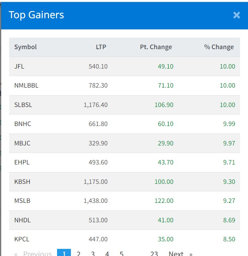Image resolution: width=248 pixels, height=256 pixels.
Task: Select the JFL symbol row
Action: [x=19, y=66]
